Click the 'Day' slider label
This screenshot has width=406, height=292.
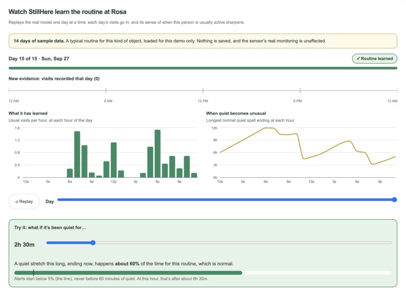tap(49, 201)
